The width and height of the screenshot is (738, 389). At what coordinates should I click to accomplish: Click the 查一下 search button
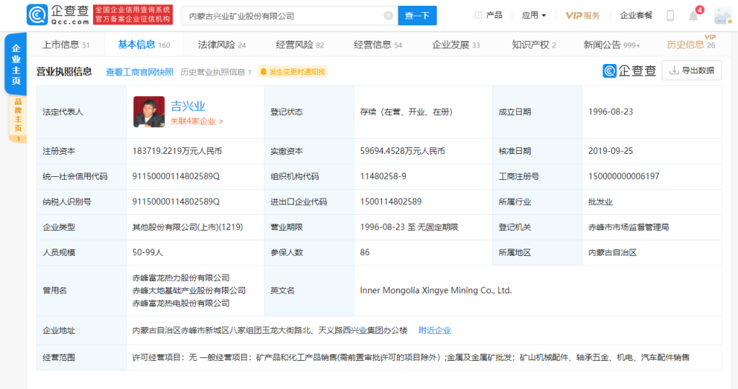(417, 16)
